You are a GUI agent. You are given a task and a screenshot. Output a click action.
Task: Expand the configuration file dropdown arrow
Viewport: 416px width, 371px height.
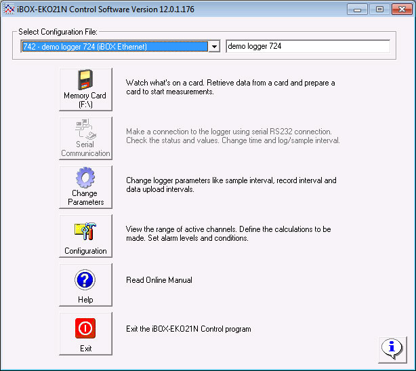coord(214,47)
